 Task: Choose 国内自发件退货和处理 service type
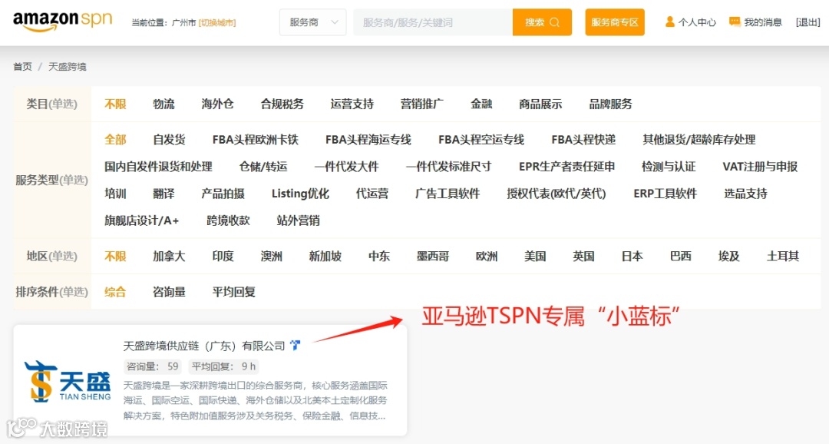(x=158, y=167)
